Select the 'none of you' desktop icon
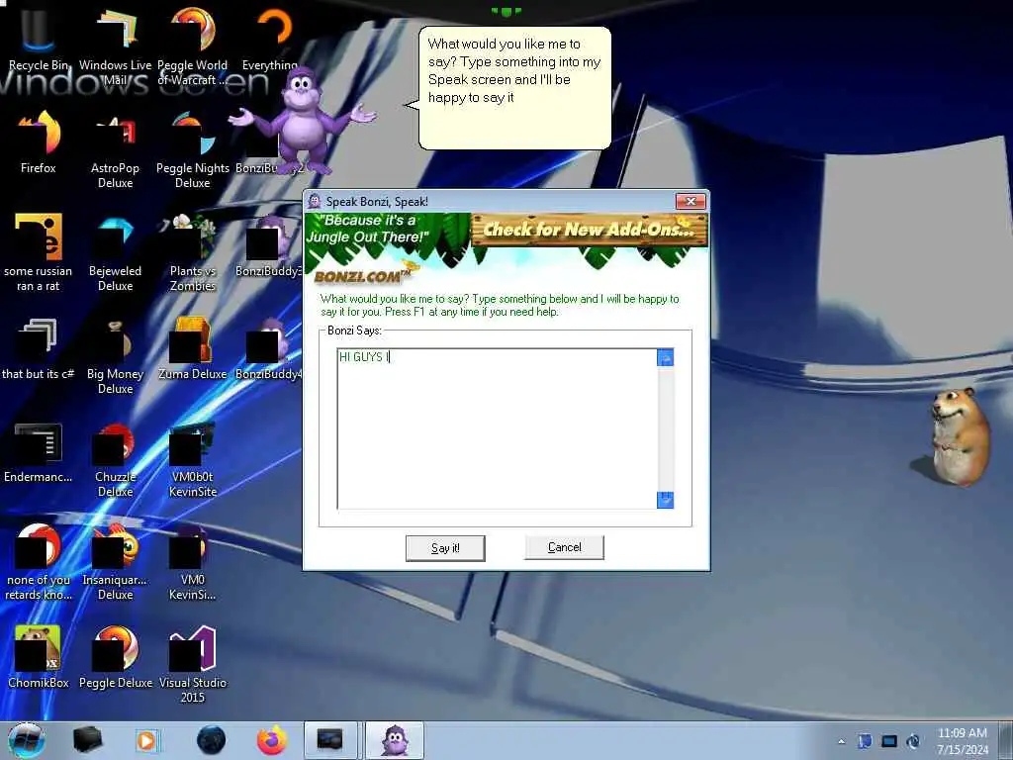Image resolution: width=1013 pixels, height=760 pixels. tap(39, 561)
